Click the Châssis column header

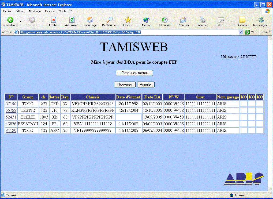93,97
